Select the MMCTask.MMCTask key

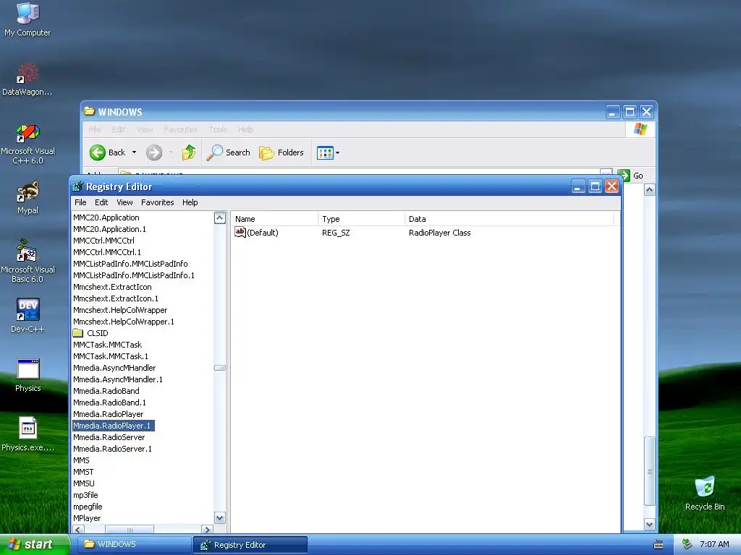(108, 345)
